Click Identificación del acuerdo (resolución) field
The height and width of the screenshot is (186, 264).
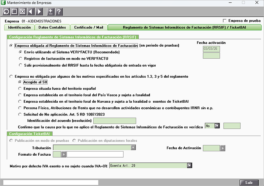coord(115,121)
